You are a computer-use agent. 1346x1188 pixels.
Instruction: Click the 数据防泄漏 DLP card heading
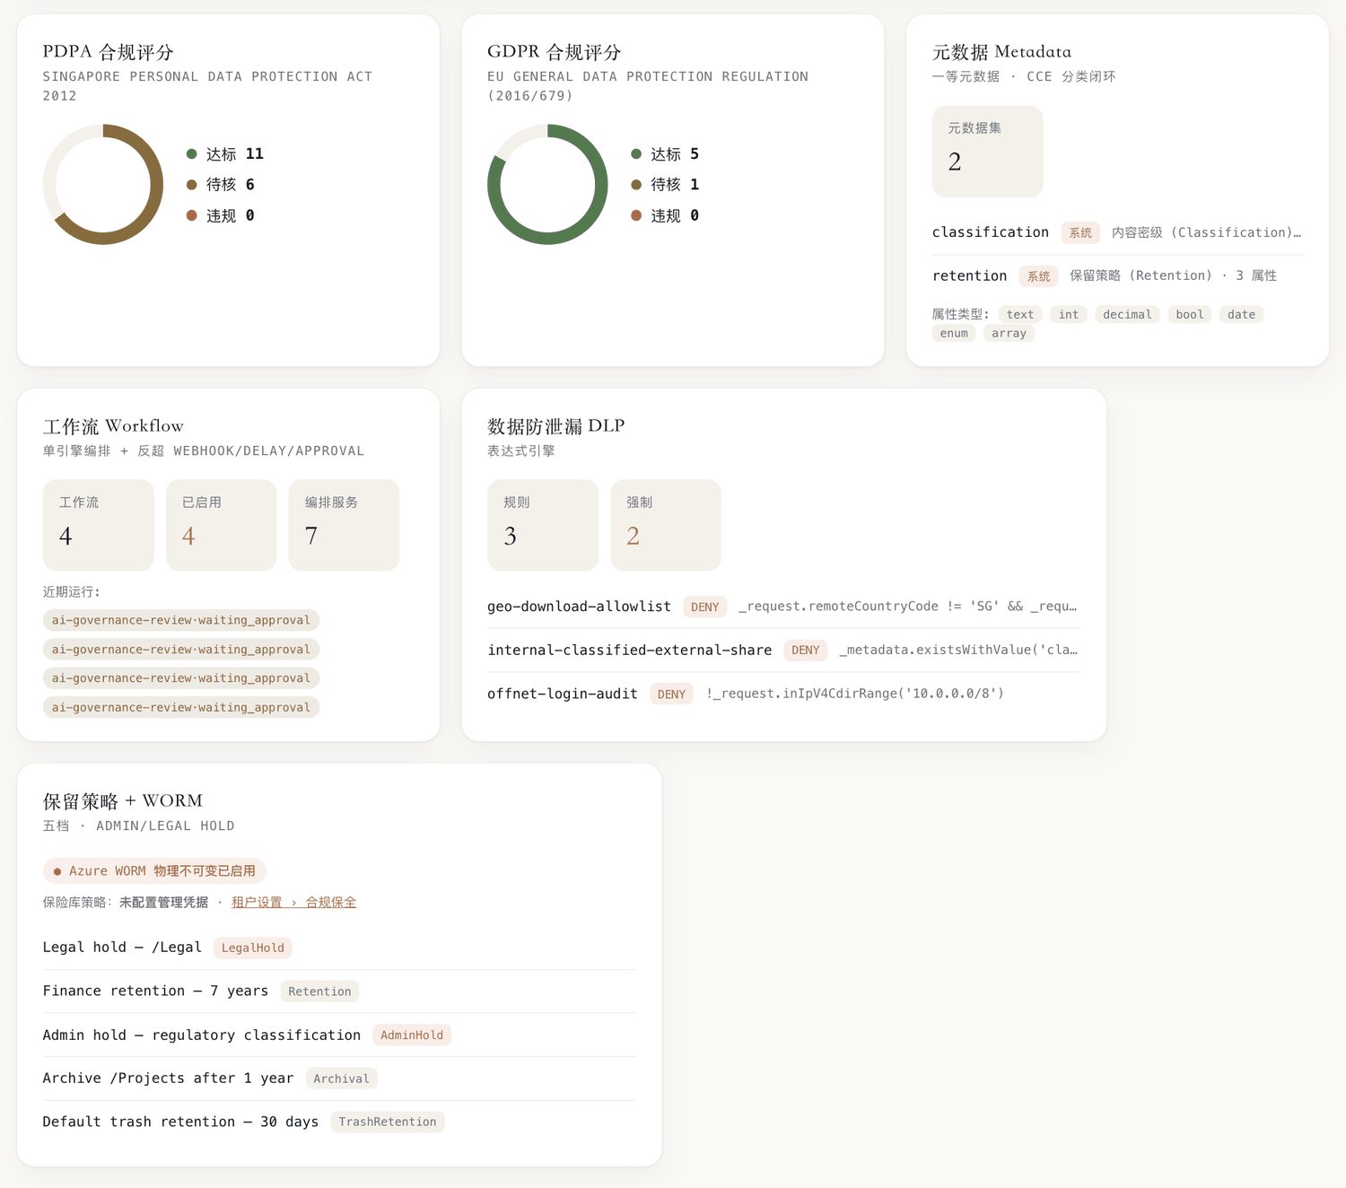(555, 425)
